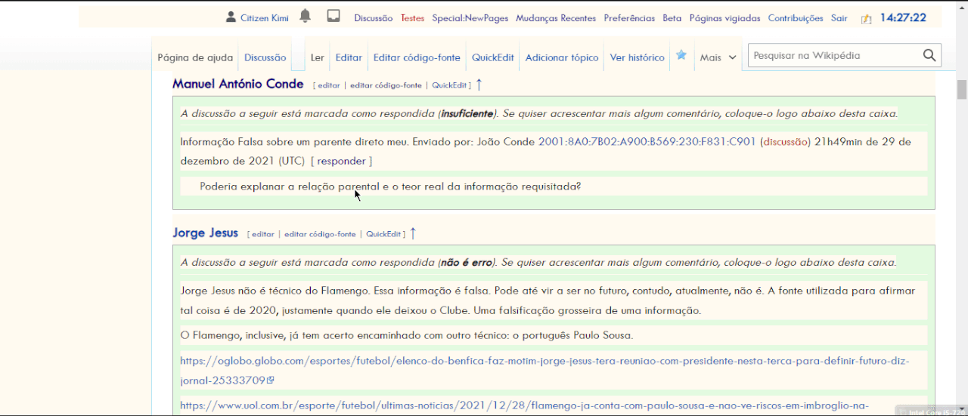Click up arrow beside Jorge Jesus heading
968x416 pixels.
[413, 233]
